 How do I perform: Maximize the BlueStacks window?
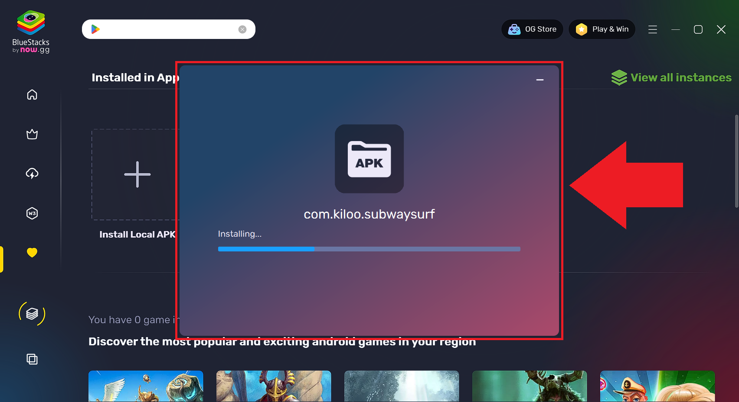point(698,29)
